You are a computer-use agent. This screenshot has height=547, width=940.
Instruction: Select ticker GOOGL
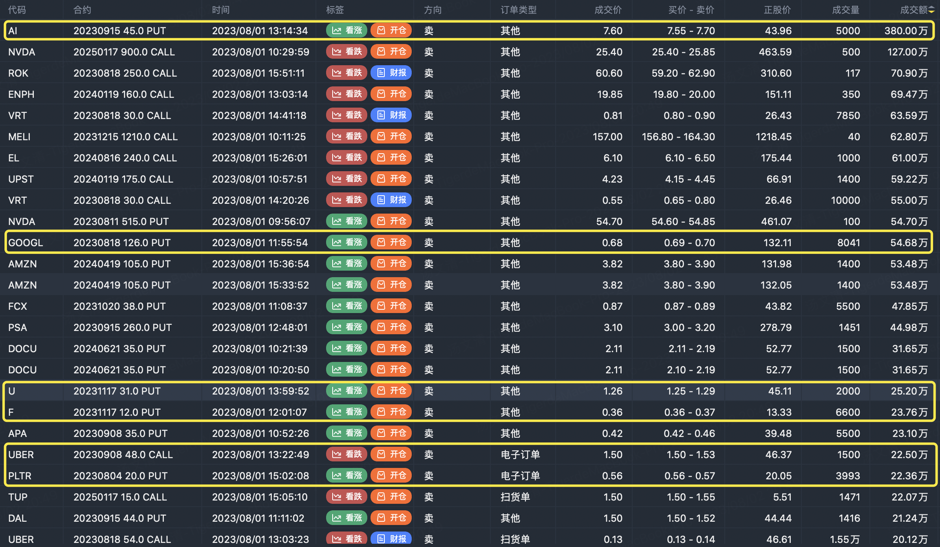(26, 243)
